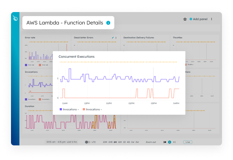
Task: Click the Destination Delivery Failures panel title
Action: (x=138, y=38)
